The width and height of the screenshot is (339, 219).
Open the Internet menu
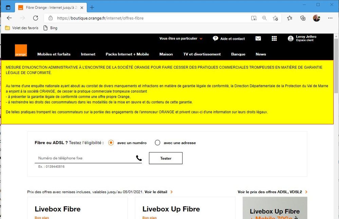[88, 54]
